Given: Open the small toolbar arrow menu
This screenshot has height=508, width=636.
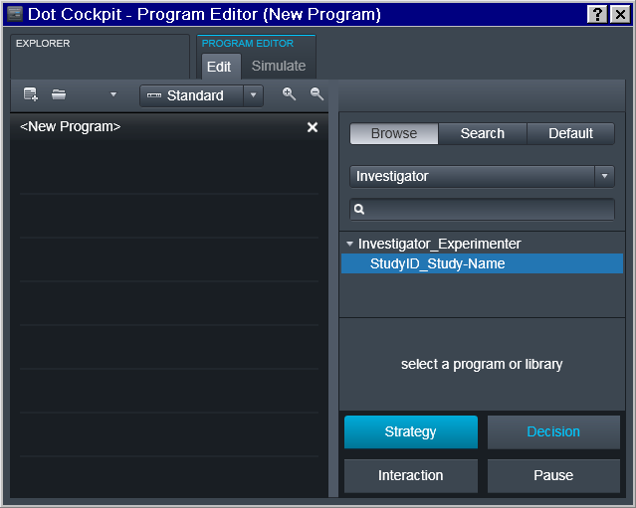Looking at the screenshot, I should point(113,94).
